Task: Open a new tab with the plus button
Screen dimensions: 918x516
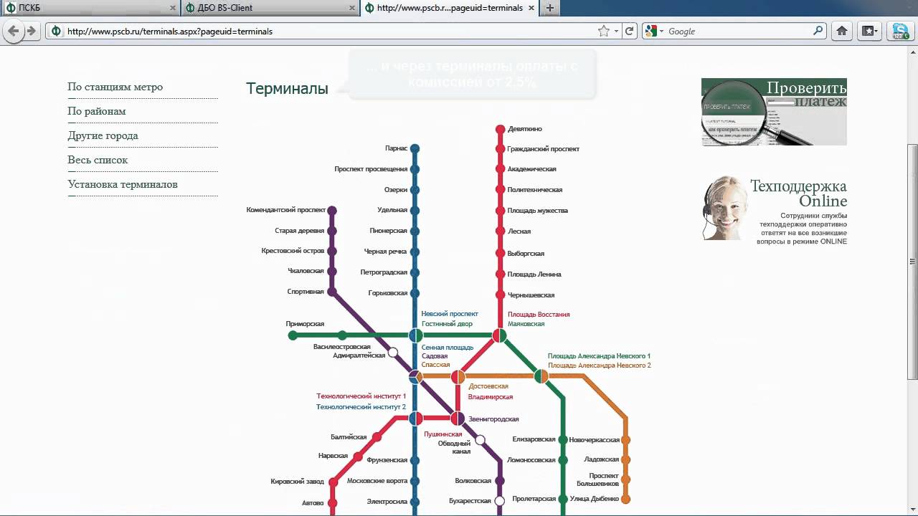Action: 550,8
